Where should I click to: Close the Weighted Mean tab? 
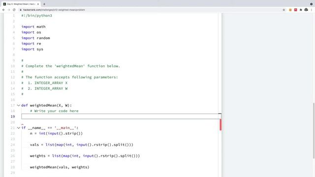pos(38,4)
